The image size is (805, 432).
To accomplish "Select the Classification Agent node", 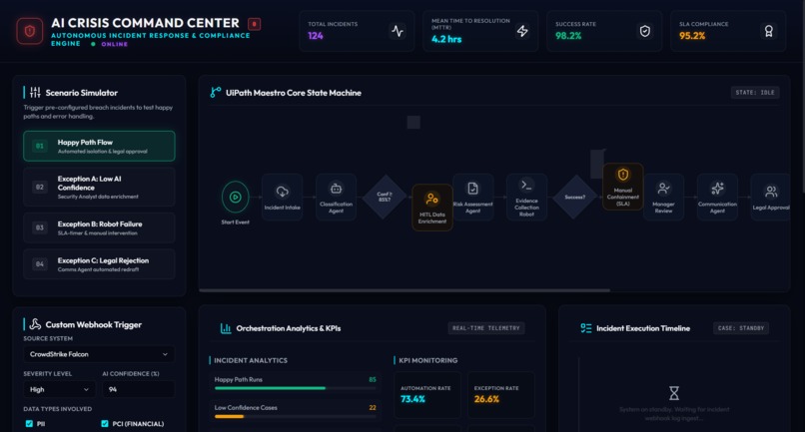I will pos(336,197).
